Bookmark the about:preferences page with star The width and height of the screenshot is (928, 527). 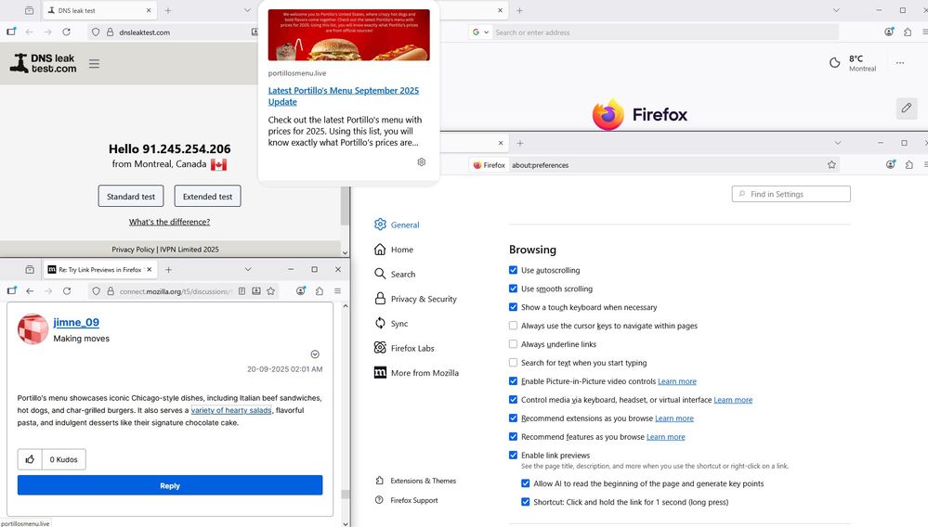click(x=831, y=165)
